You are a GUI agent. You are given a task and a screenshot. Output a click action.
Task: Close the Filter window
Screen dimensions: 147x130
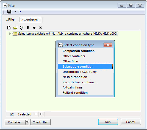tap(140, 5)
